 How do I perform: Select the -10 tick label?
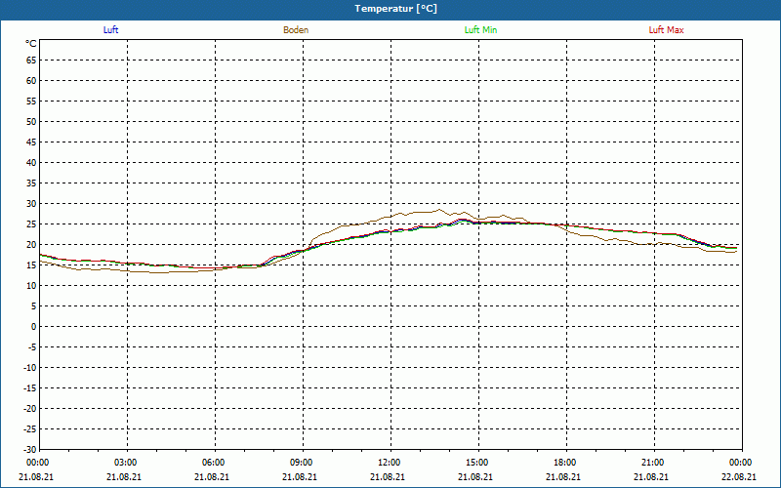tap(30, 368)
